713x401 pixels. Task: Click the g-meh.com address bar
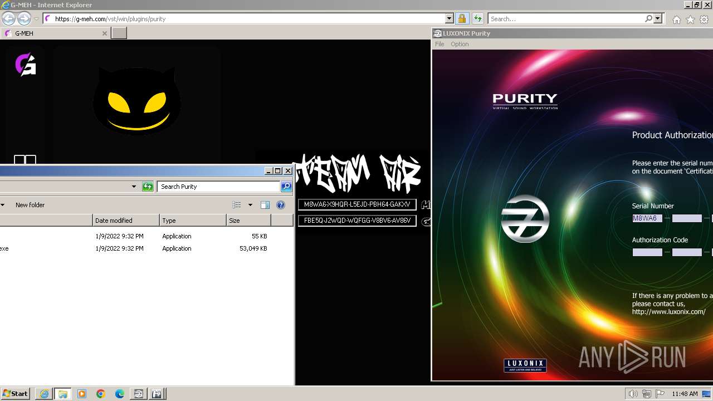(x=244, y=18)
